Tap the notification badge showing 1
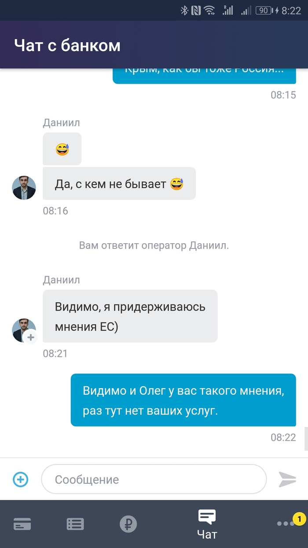The height and width of the screenshot is (548, 308). (x=299, y=519)
